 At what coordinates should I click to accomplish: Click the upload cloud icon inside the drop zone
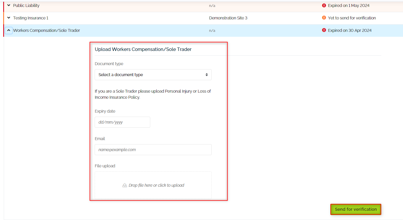124,185
